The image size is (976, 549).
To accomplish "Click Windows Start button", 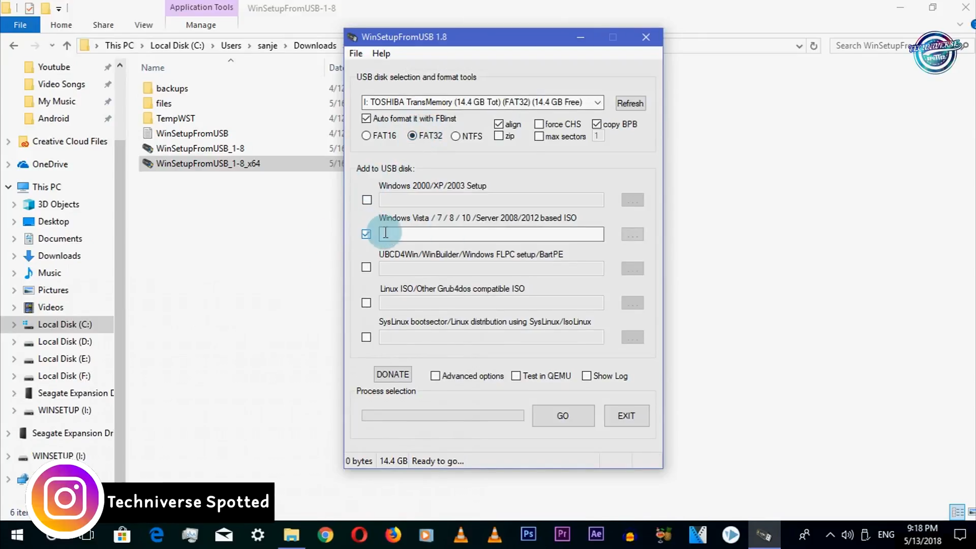I will [x=17, y=535].
